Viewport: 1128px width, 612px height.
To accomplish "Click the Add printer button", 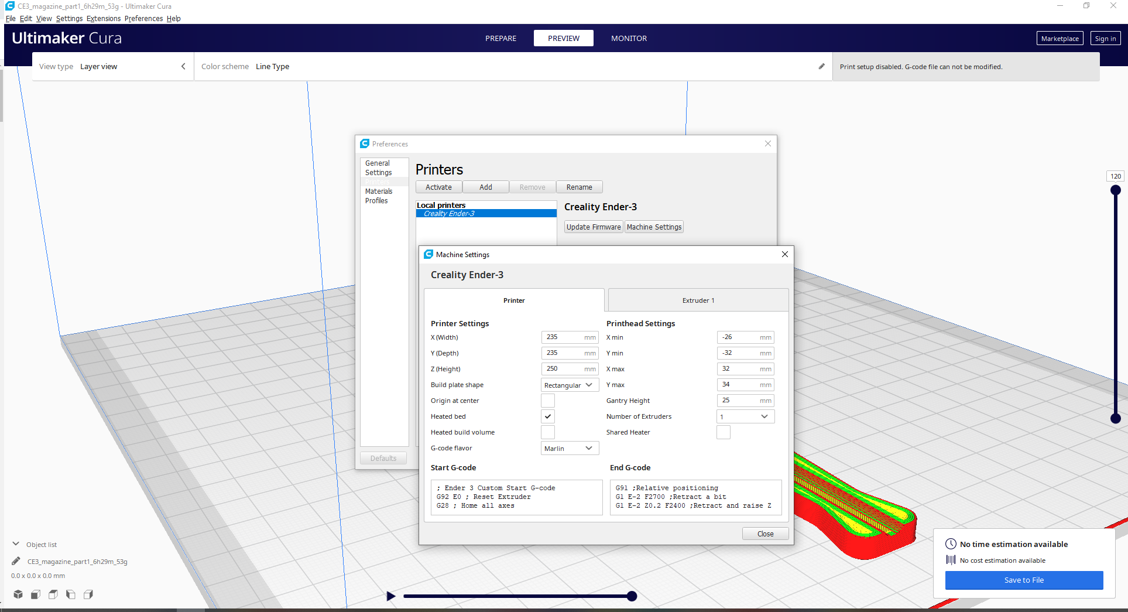I will pyautogui.click(x=486, y=187).
